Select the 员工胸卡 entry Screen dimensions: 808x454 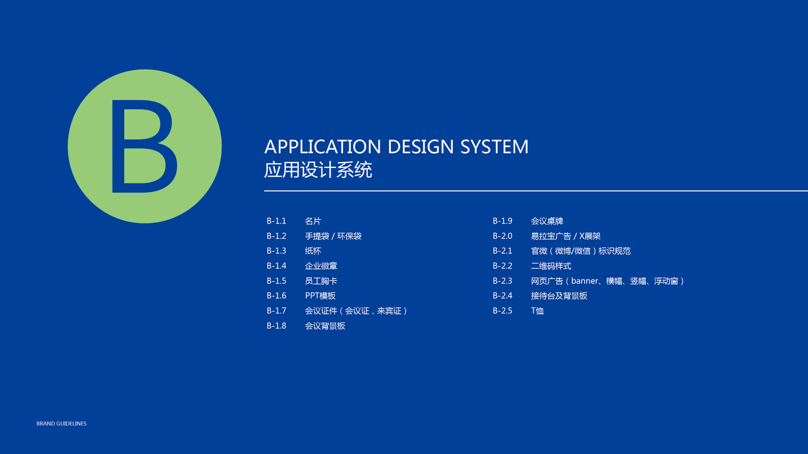(x=321, y=281)
